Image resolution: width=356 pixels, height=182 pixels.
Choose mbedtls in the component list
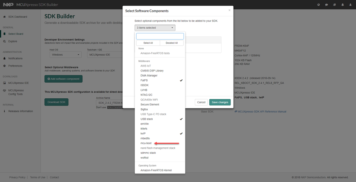point(145,138)
